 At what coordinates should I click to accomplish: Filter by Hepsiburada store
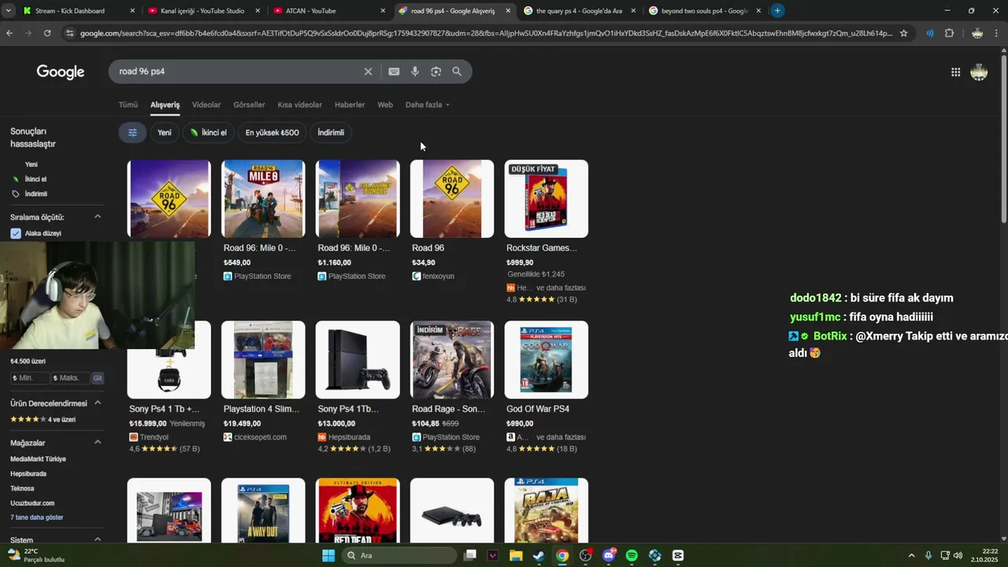pyautogui.click(x=28, y=474)
